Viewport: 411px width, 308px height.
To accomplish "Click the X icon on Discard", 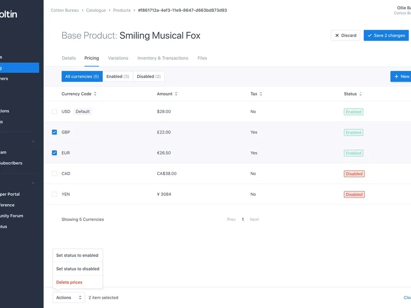I will pyautogui.click(x=337, y=35).
